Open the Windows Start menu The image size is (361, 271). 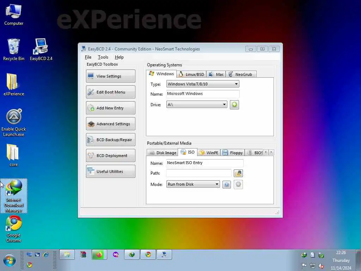pyautogui.click(x=10, y=260)
